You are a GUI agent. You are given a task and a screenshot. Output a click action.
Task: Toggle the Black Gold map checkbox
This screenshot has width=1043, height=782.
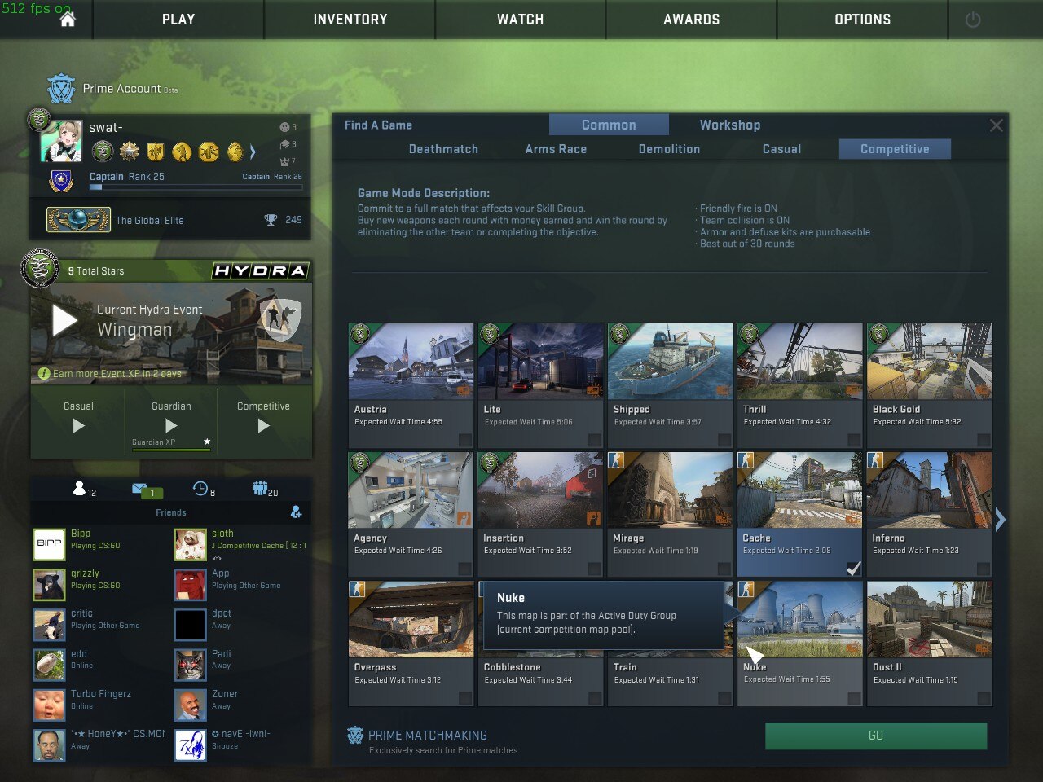pyautogui.click(x=984, y=440)
